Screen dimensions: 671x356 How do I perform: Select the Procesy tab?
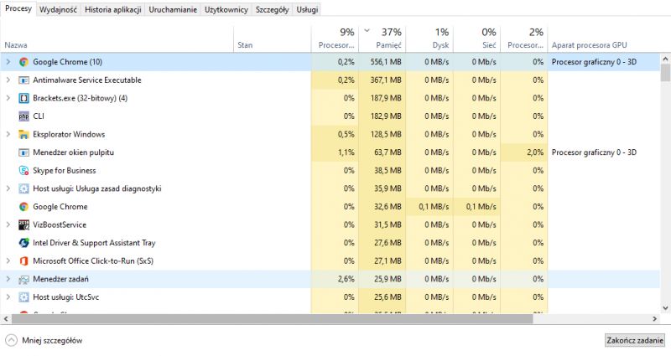coord(18,8)
